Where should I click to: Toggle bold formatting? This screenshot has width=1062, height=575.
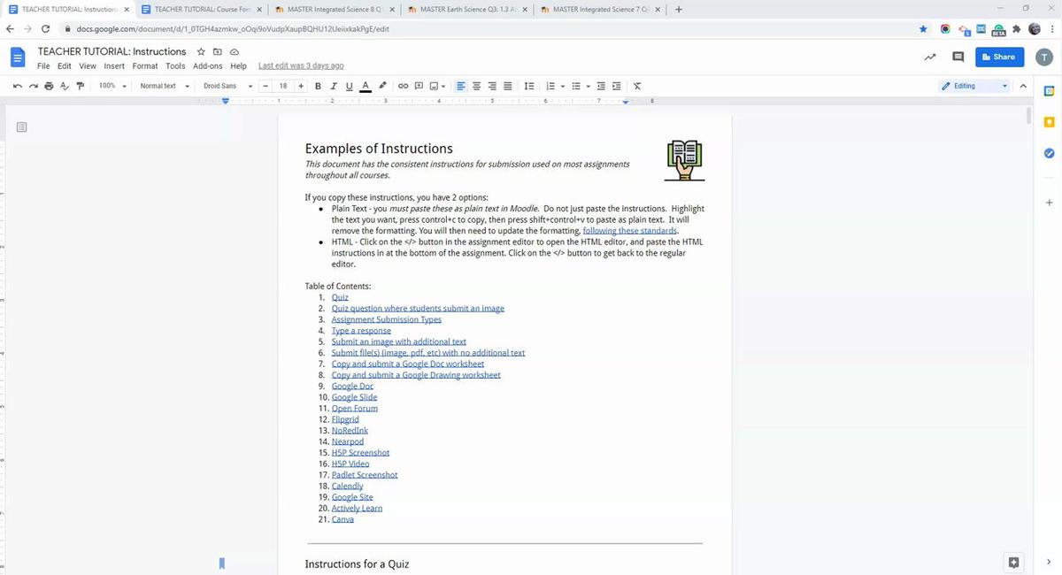pos(318,86)
